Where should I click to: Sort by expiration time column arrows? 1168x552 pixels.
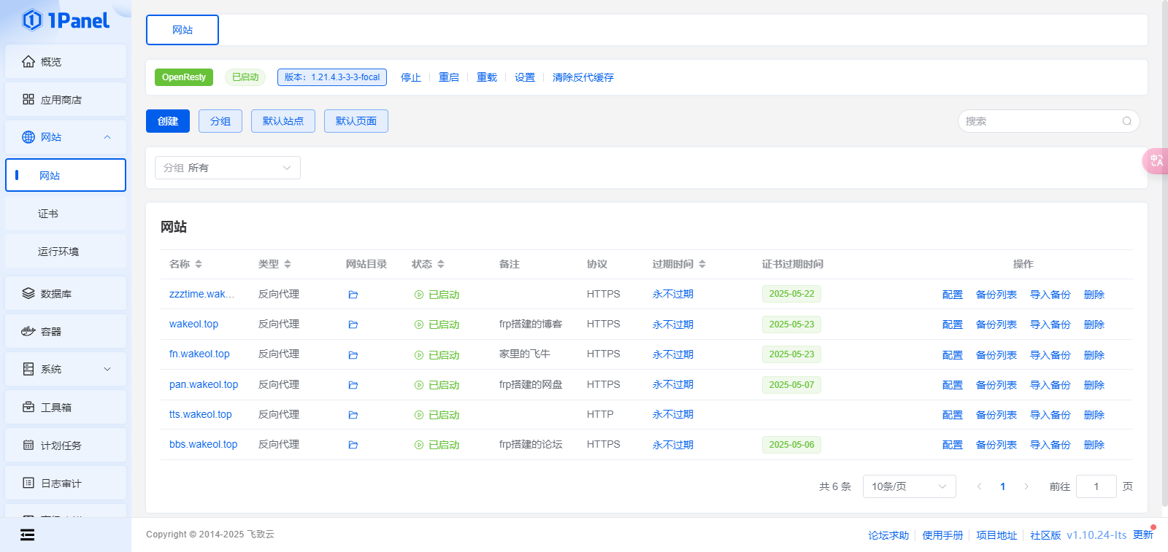click(x=702, y=264)
